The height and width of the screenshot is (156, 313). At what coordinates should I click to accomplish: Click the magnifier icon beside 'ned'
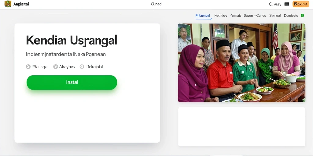coord(153,4)
